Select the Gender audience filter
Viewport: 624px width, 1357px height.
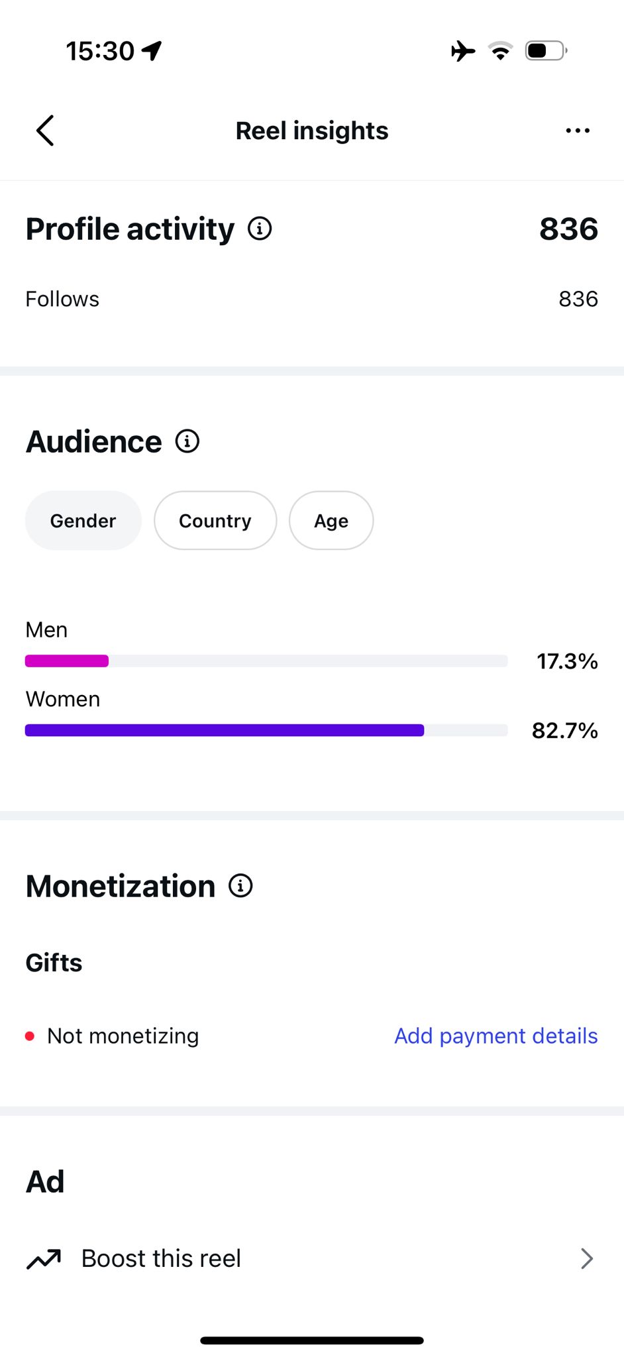[x=83, y=521]
